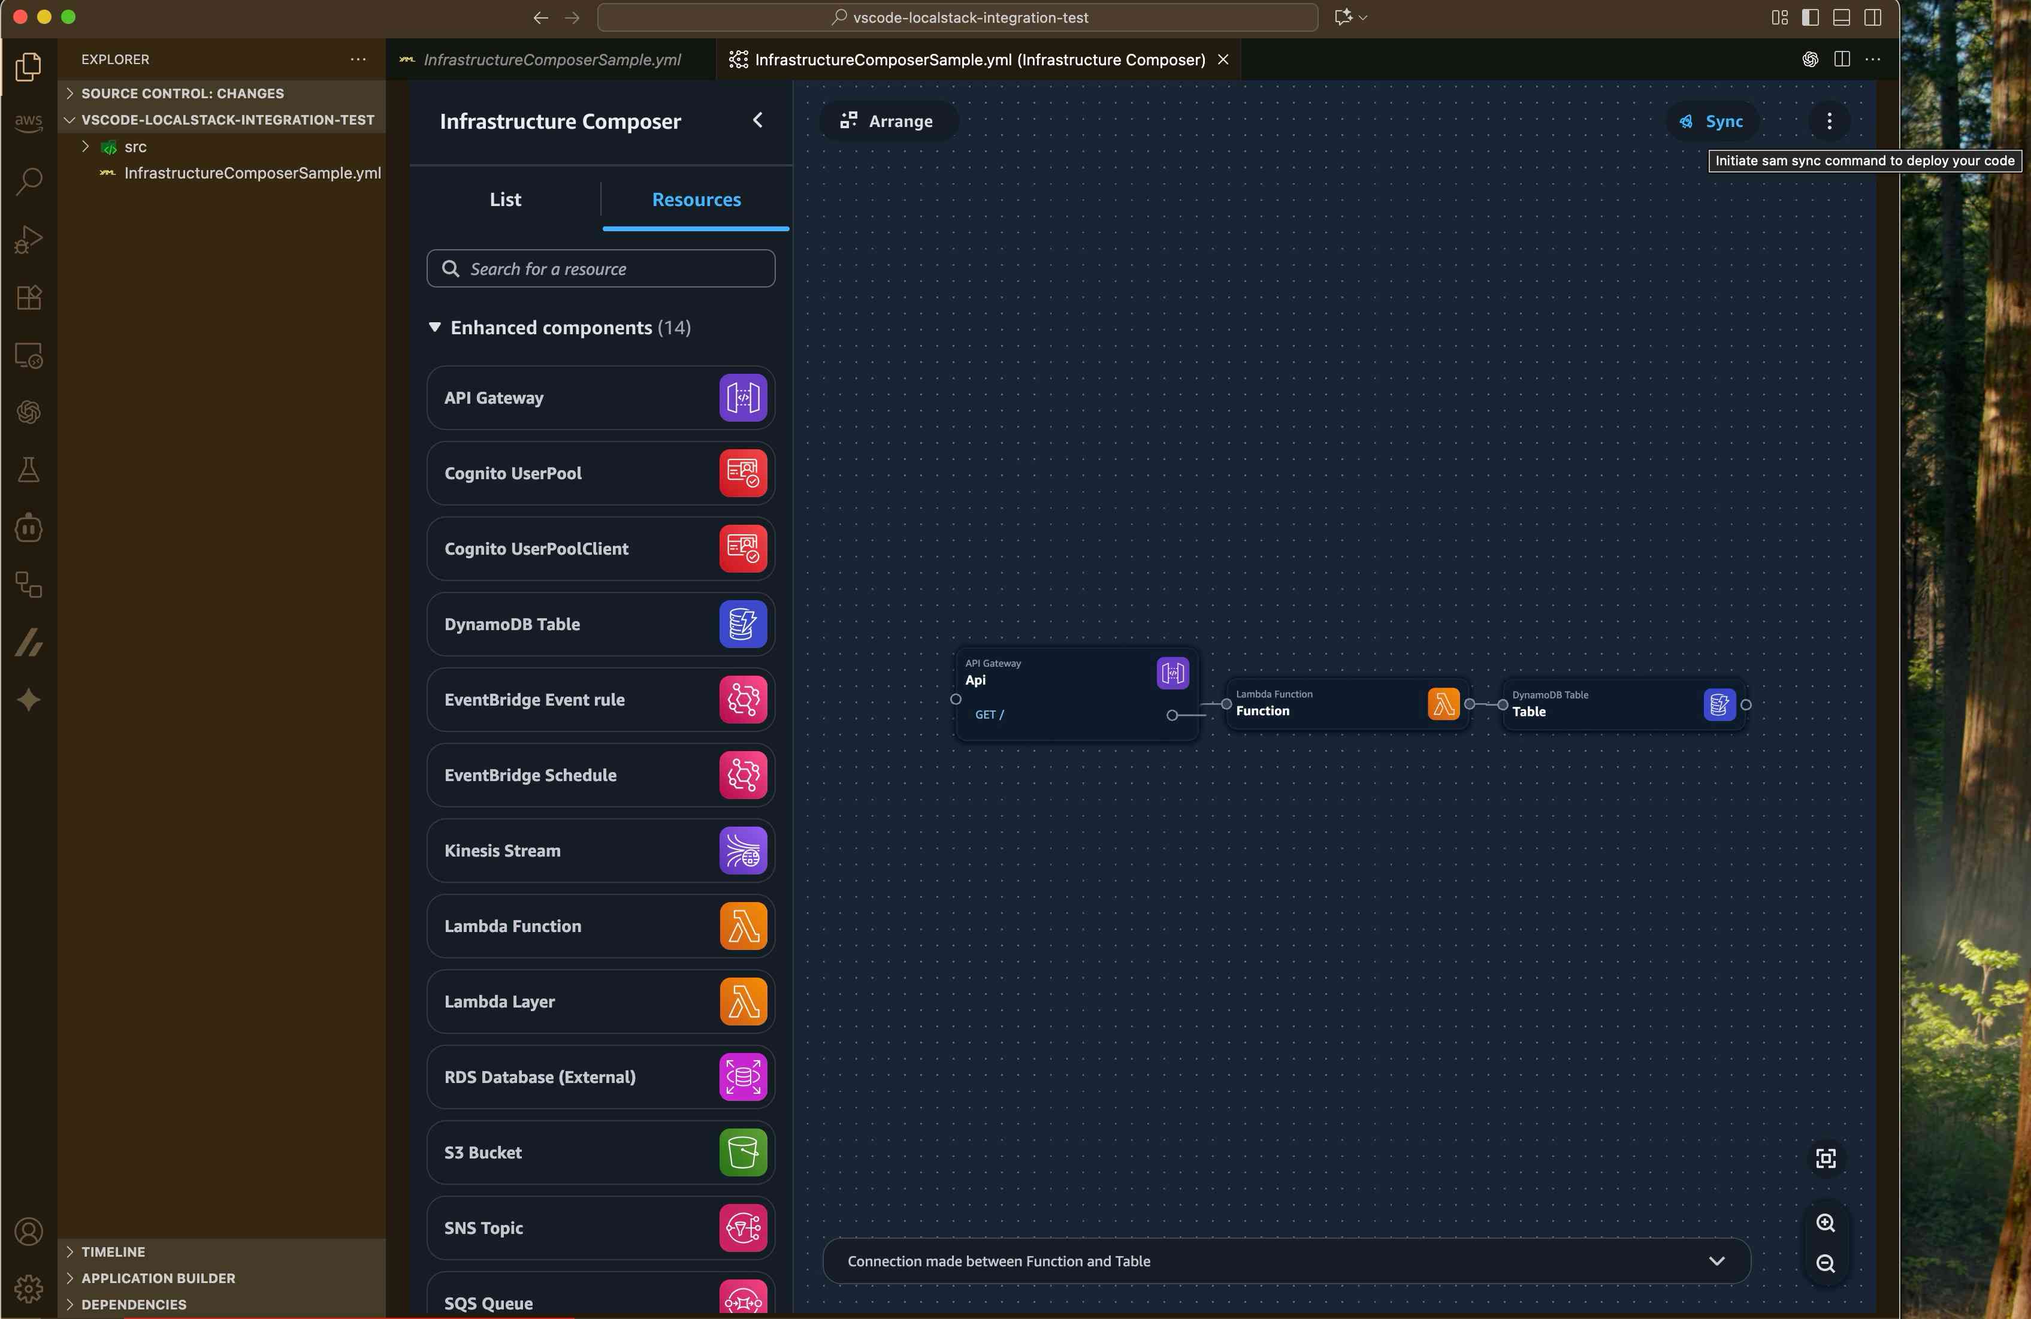This screenshot has width=2031, height=1319.
Task: Toggle the secondary side bar layout
Action: coord(1872,17)
